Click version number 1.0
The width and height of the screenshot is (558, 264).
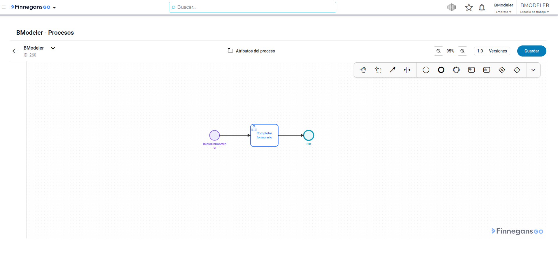480,51
